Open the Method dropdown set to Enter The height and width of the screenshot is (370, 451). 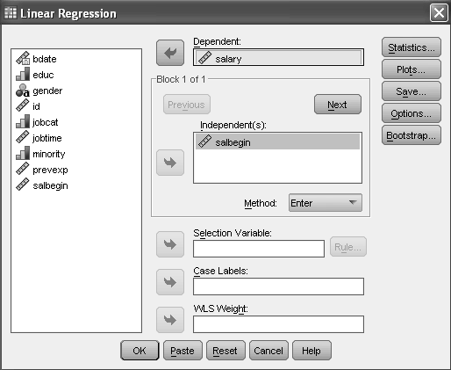pos(326,203)
